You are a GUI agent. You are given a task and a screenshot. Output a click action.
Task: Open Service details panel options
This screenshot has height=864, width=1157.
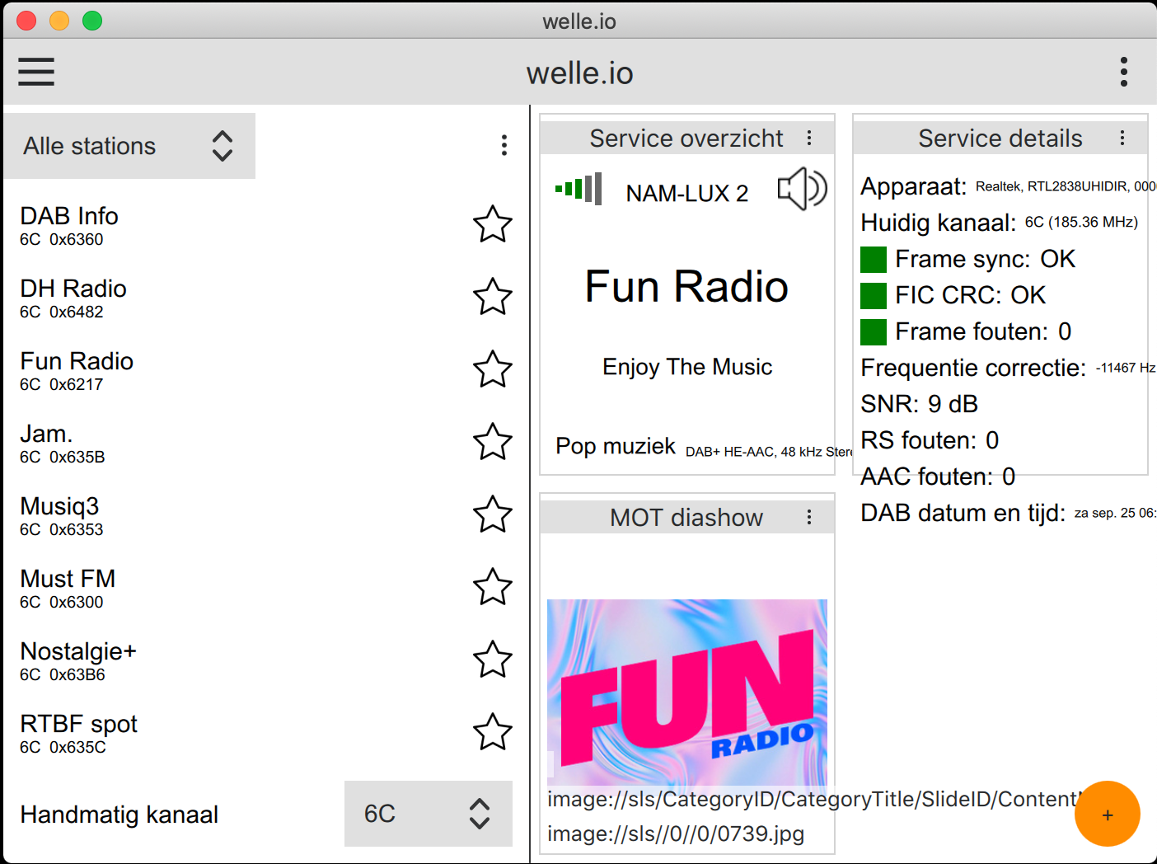click(x=1122, y=138)
